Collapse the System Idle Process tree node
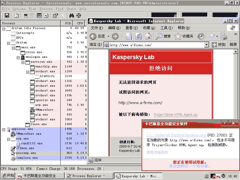 [4, 29]
